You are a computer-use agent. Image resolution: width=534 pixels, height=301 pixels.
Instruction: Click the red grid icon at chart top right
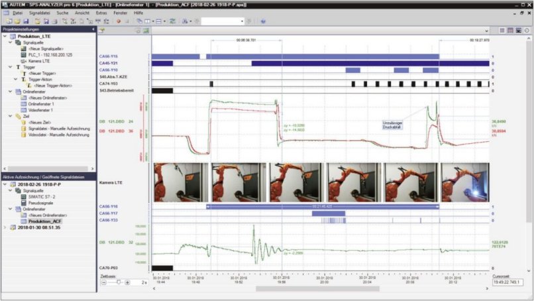[510, 30]
